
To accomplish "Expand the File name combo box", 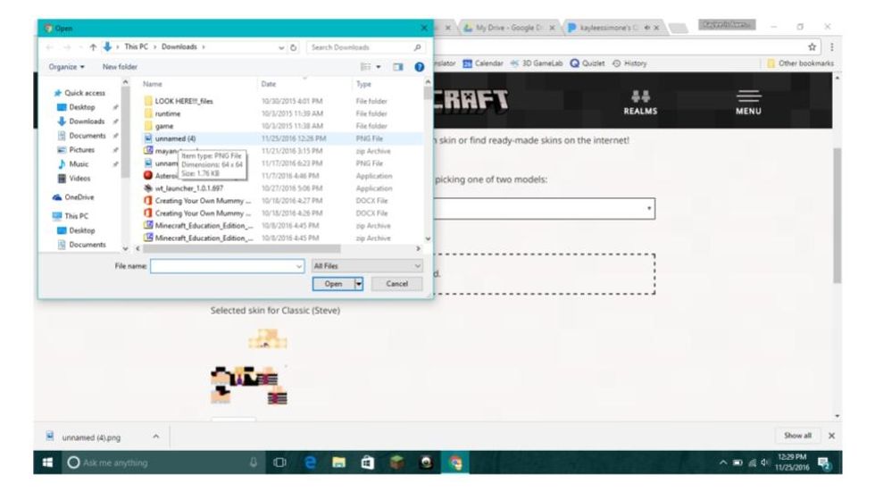I will tap(298, 267).
